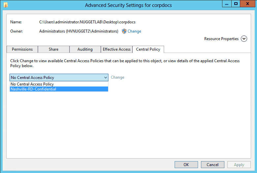Click the shield icon beside owner Change

coord(124,31)
